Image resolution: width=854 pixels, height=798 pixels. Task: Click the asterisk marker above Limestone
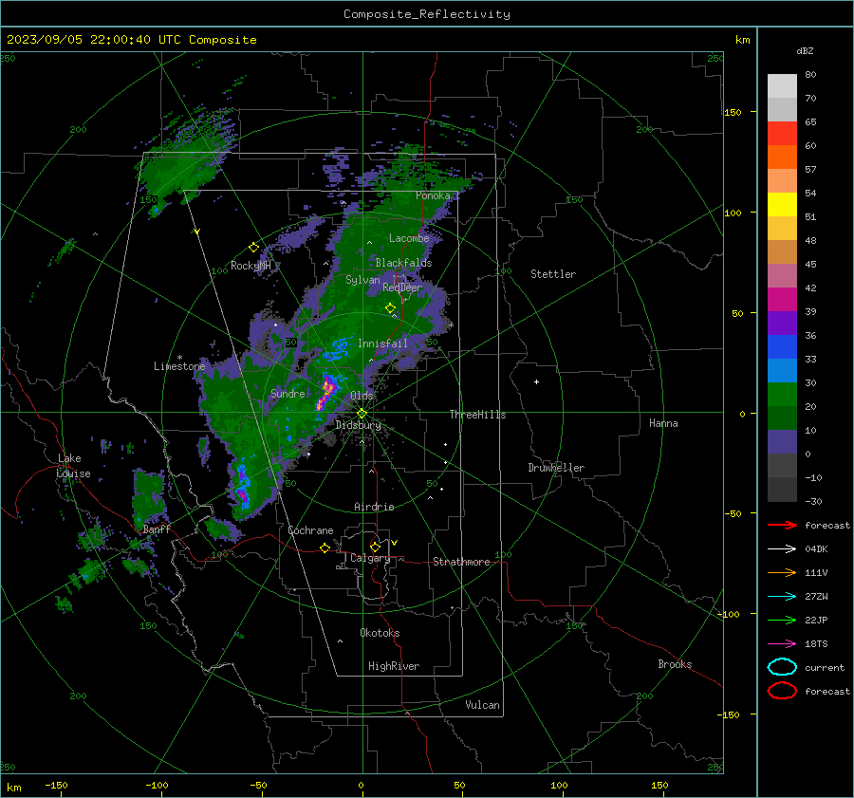(x=179, y=358)
